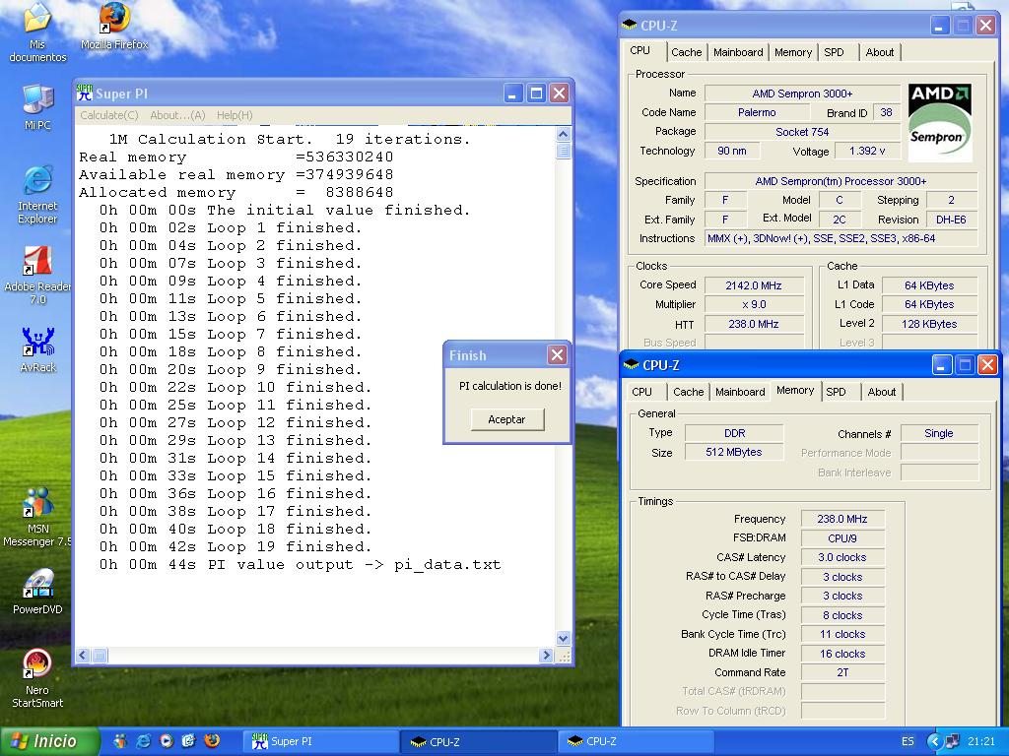Select the SPD tab in lower CPU-Z window
The image size is (1009, 756).
[x=836, y=392]
